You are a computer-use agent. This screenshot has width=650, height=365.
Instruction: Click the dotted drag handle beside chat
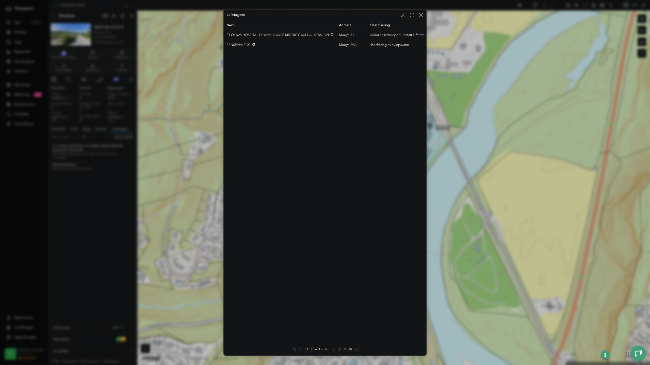click(x=627, y=354)
